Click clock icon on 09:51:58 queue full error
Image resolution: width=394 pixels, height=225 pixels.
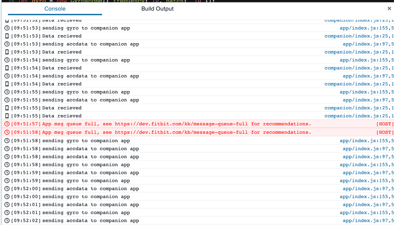(7, 132)
